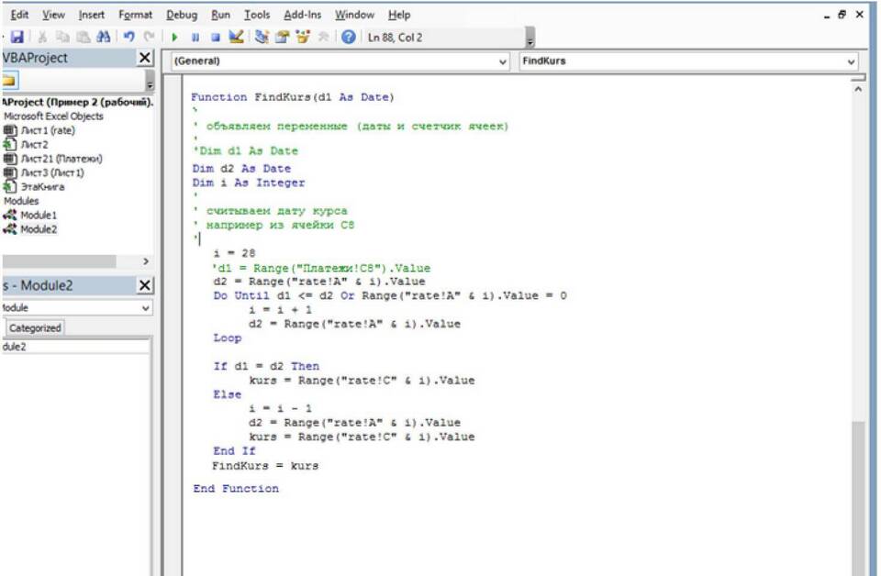Screen dimensions: 881x576
Task: Open the Module dropdown in Properties panel
Action: coord(145,308)
